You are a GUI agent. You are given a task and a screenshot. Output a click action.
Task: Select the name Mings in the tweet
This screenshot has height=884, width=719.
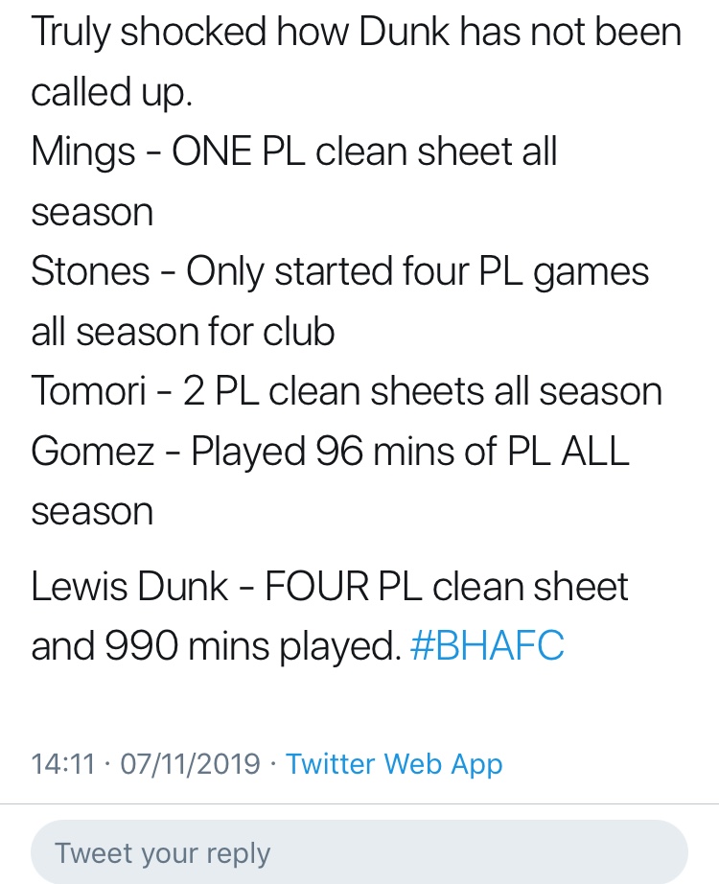[x=83, y=152]
